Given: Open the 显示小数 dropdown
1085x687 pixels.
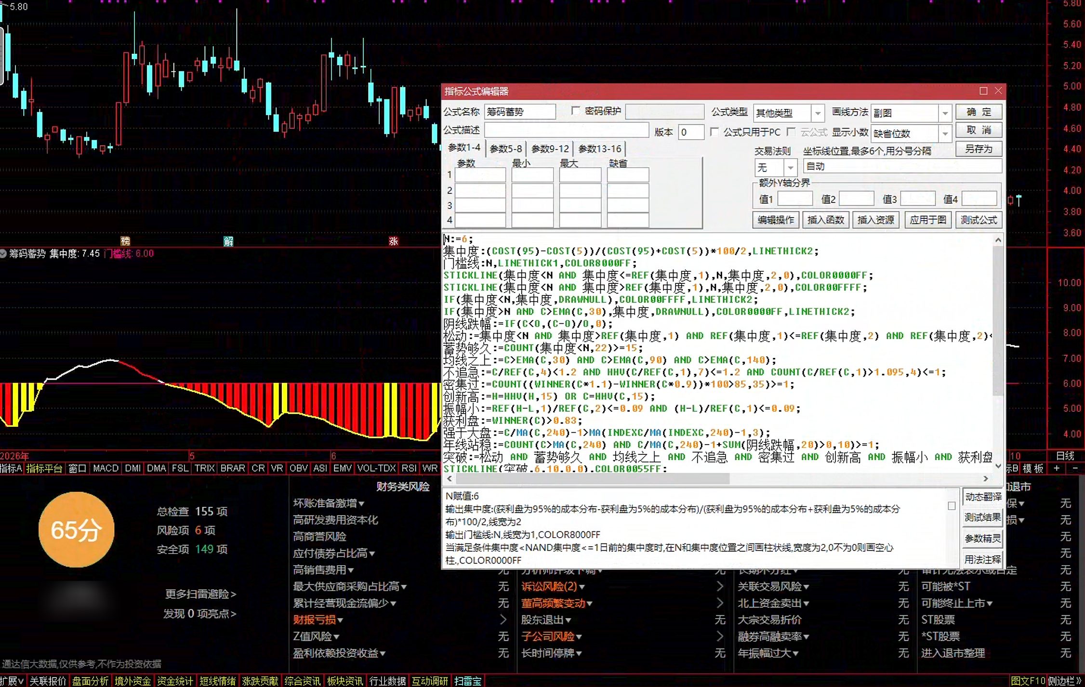Looking at the screenshot, I should point(945,133).
